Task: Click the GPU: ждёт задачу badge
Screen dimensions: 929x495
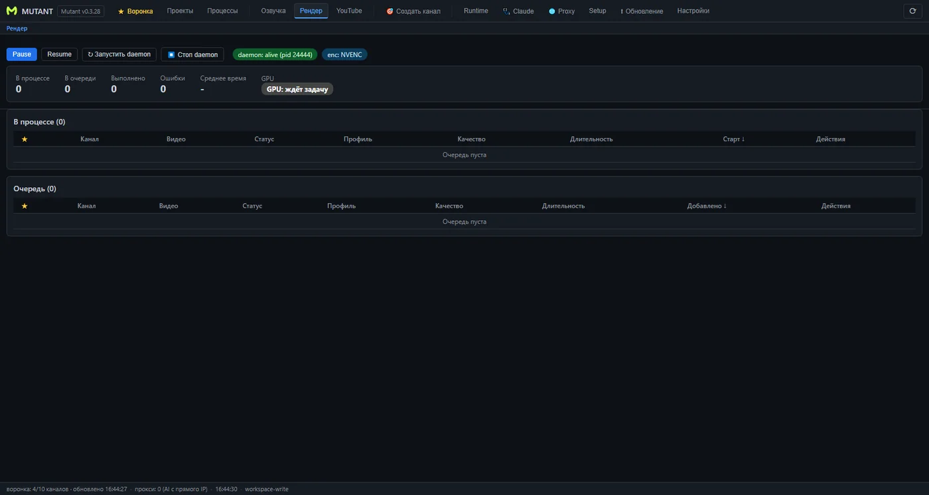Action: click(x=297, y=89)
